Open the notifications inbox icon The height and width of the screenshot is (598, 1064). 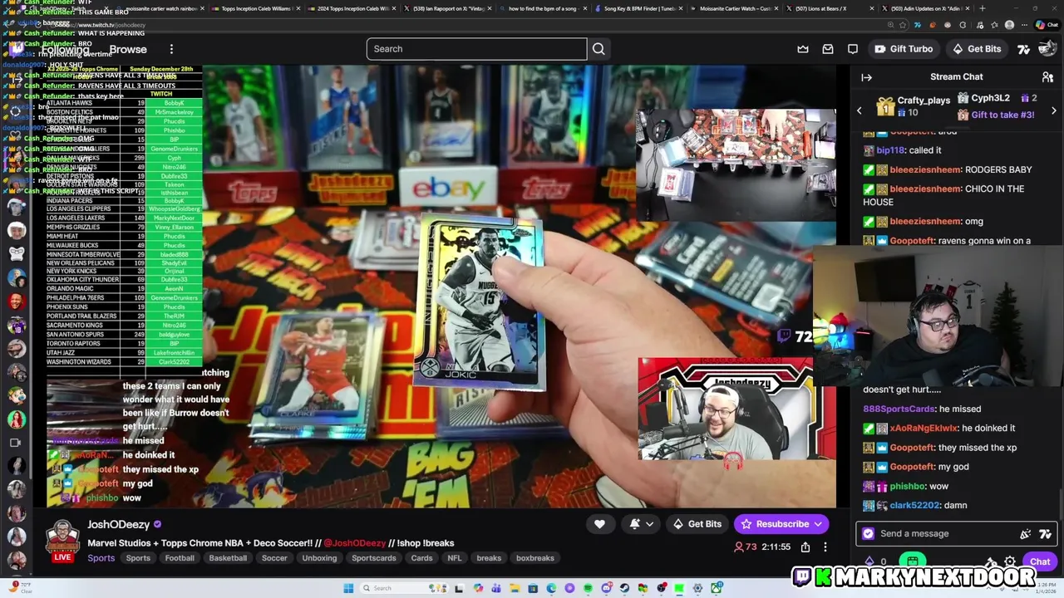[x=828, y=49]
